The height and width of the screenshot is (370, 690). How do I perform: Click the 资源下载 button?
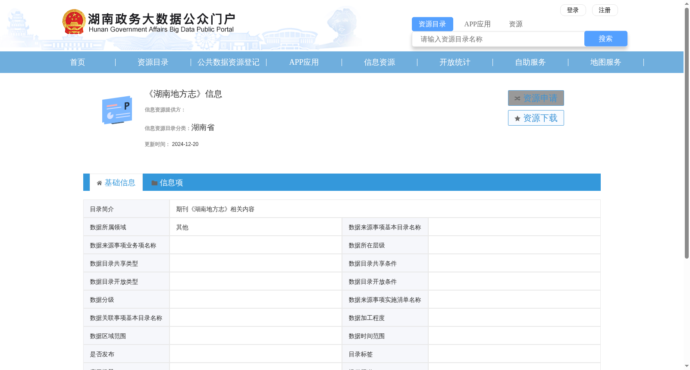[x=536, y=118]
